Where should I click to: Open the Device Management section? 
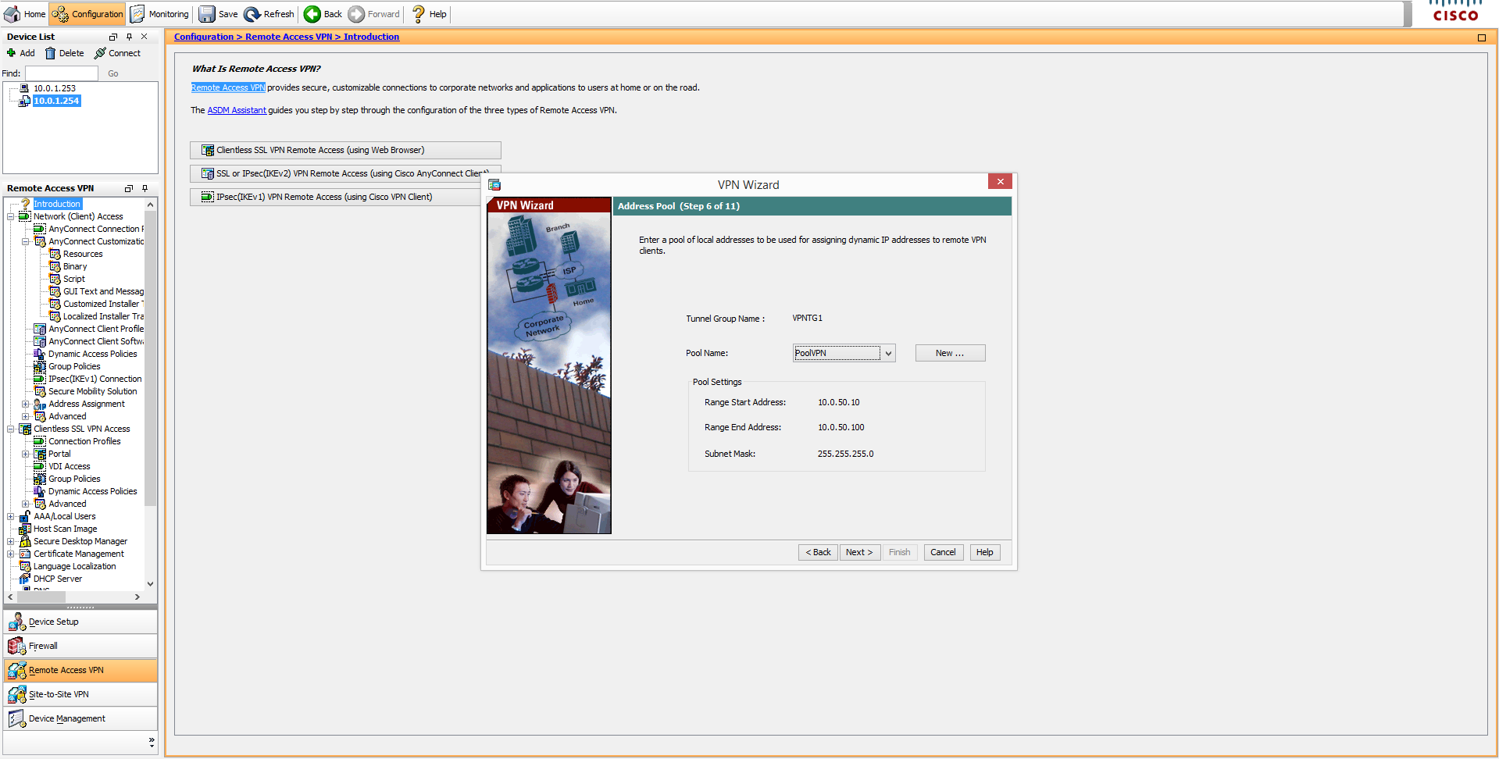click(80, 718)
